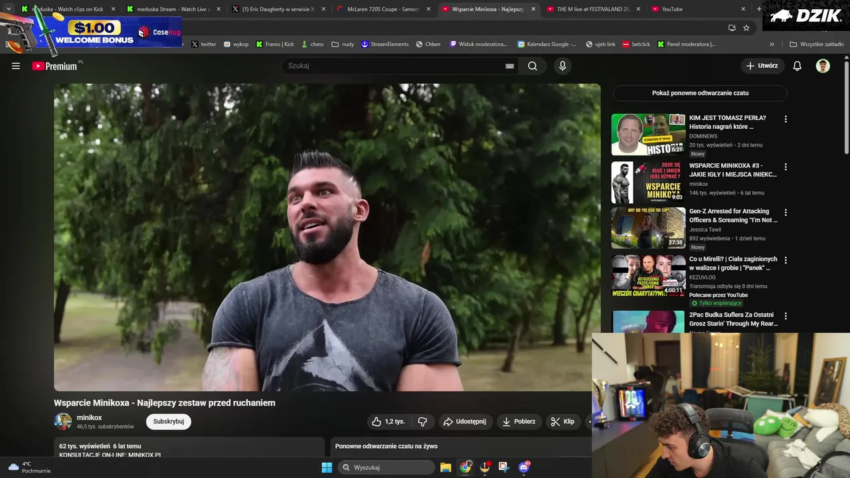Open Windows Start menu
This screenshot has height=478, width=850.
(x=327, y=467)
